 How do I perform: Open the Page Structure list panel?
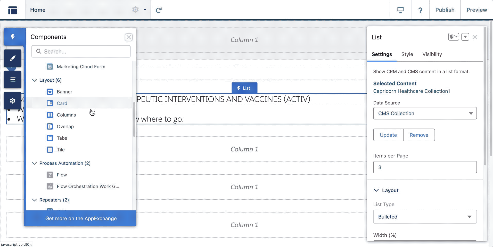[13, 80]
